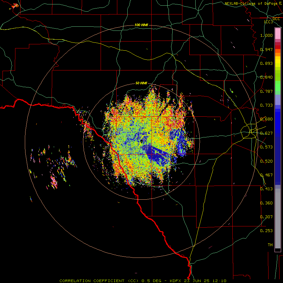Click the 0.840 scale value
Viewport: 283px width, 283px height.
coord(266,77)
